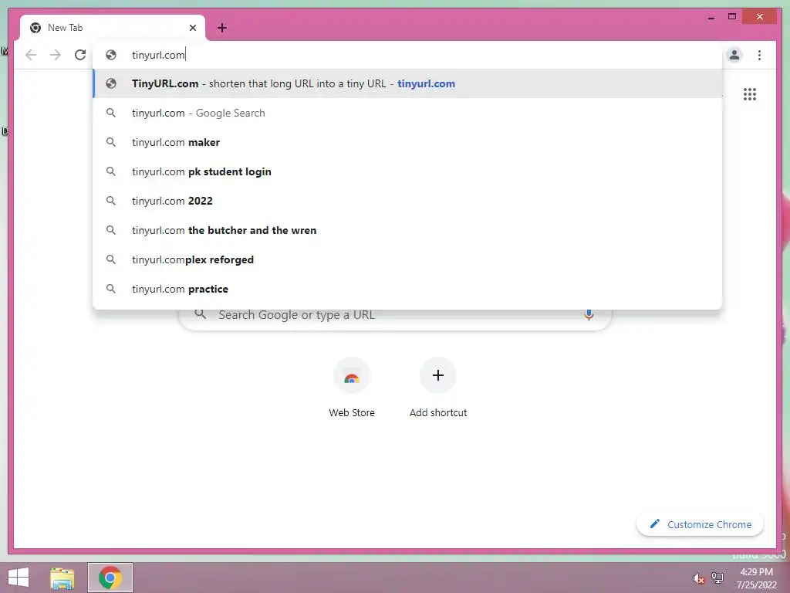Click search icon beside tinyurl.com 2022
The height and width of the screenshot is (593, 790).
pyautogui.click(x=111, y=201)
